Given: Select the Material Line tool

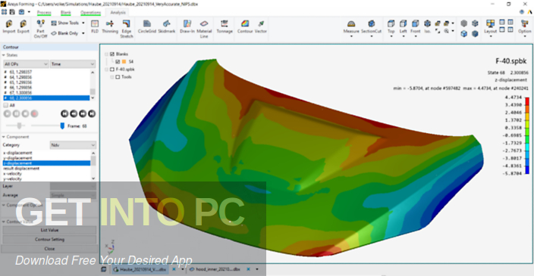Looking at the screenshot, I should click(204, 29).
